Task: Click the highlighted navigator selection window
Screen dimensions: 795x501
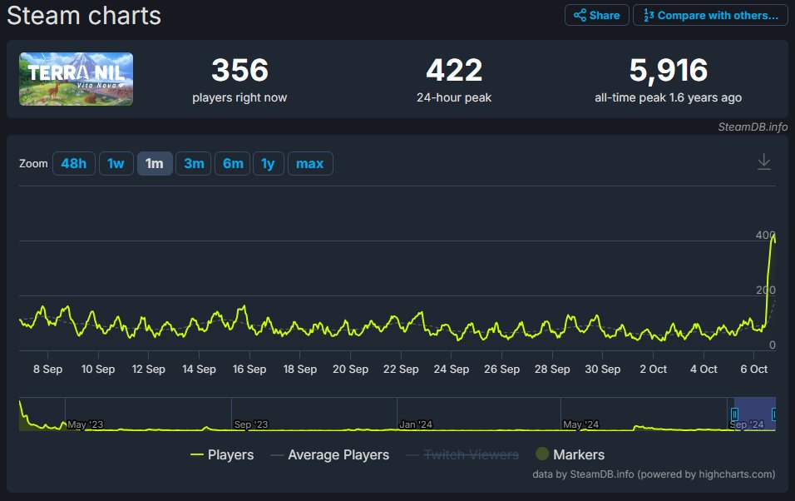Action: tap(754, 414)
